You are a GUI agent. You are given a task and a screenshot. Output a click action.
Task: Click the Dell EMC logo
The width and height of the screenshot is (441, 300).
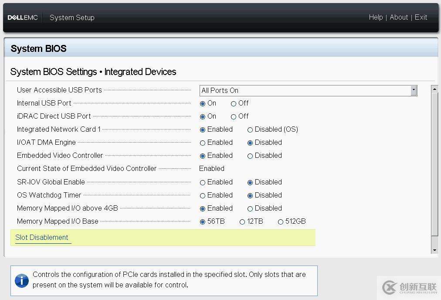click(23, 17)
